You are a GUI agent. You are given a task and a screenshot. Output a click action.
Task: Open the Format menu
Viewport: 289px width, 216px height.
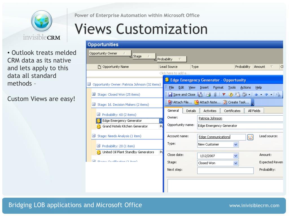pos(218,87)
